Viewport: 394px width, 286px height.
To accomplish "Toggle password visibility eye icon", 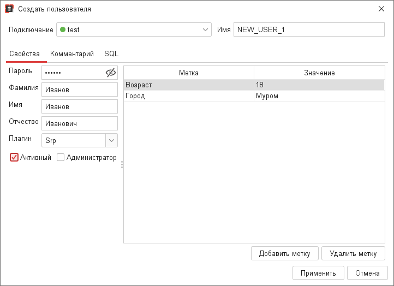I will 111,73.
